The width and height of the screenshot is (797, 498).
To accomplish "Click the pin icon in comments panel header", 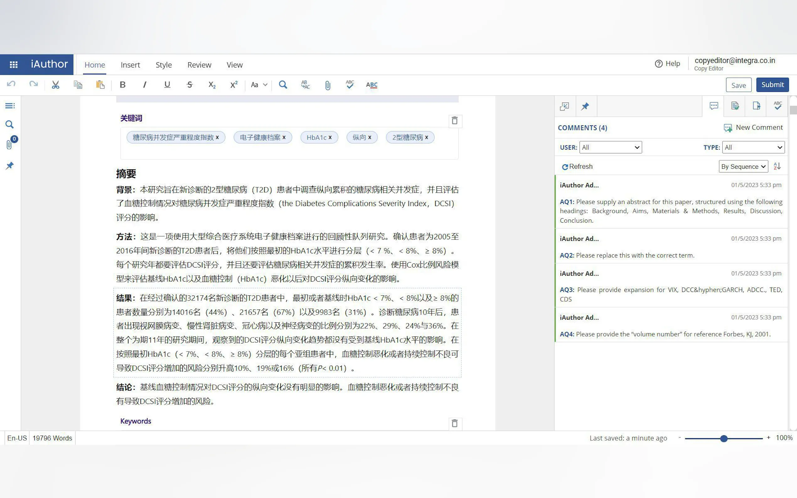I will tap(585, 106).
